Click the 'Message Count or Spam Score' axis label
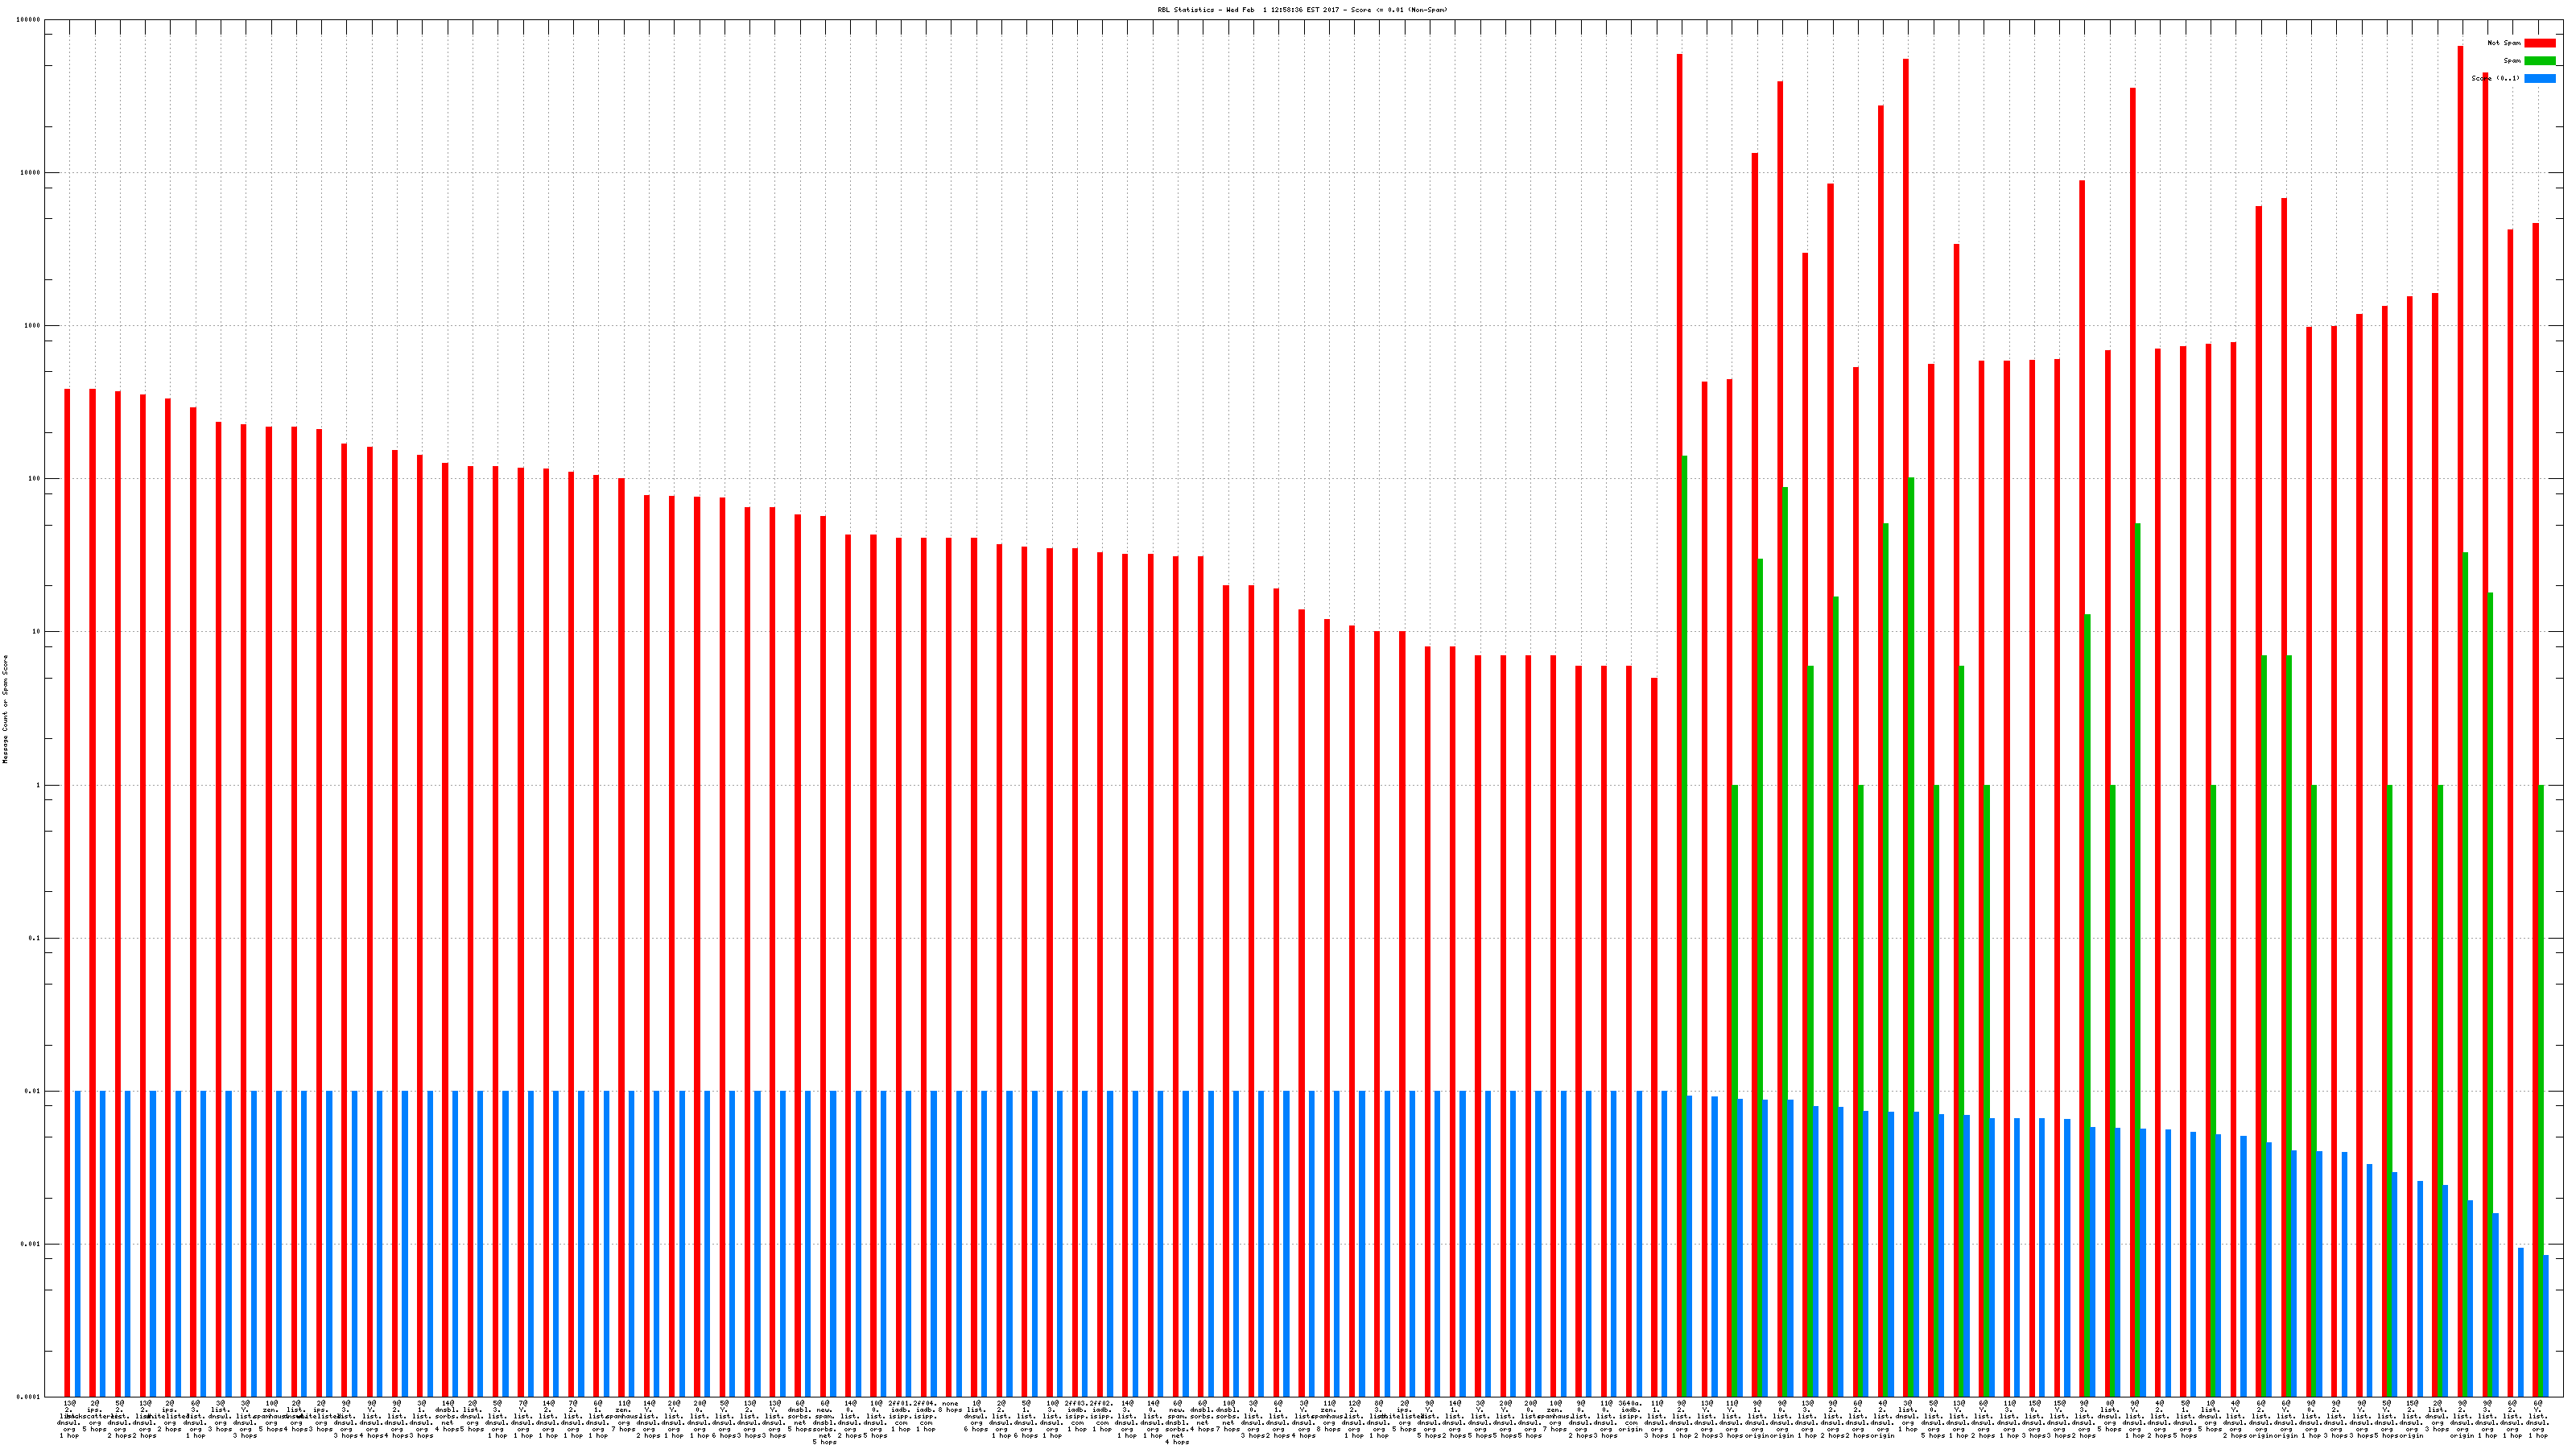Screen dimensions: 2576x1449 pos(5,709)
